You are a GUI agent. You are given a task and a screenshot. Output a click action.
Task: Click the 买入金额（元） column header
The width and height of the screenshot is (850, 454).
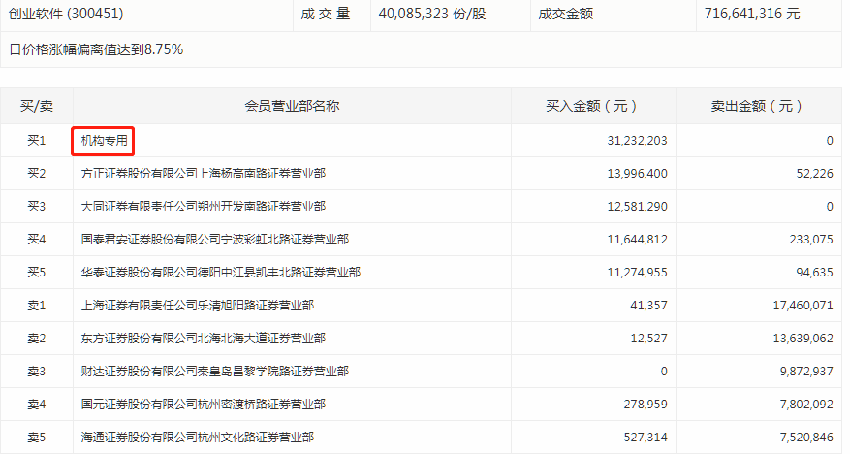tap(593, 106)
